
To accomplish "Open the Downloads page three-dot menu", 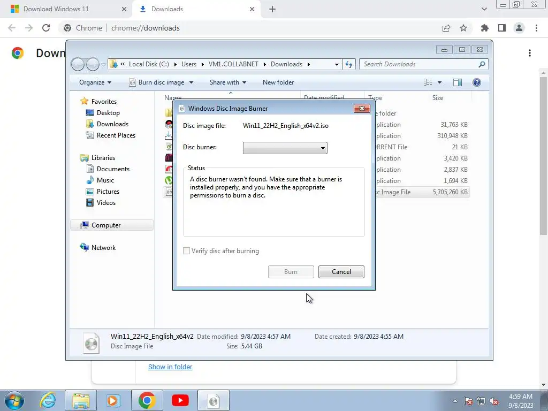I will tap(530, 53).
